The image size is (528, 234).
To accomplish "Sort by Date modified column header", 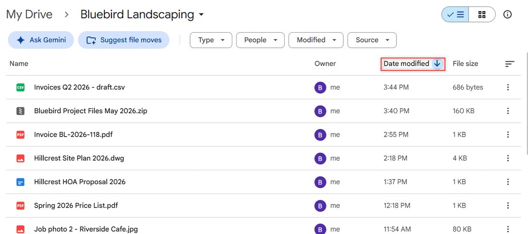I will [x=407, y=64].
